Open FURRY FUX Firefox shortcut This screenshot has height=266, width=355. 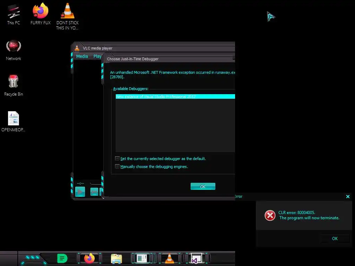tap(41, 14)
